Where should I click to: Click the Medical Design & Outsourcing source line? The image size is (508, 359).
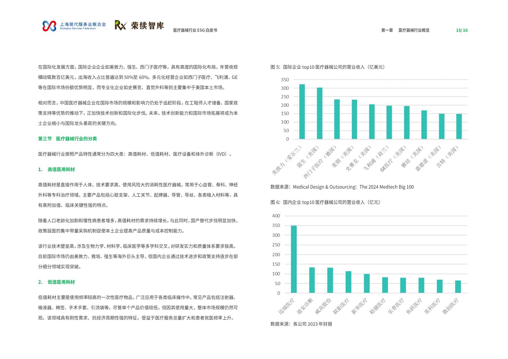(x=342, y=187)
